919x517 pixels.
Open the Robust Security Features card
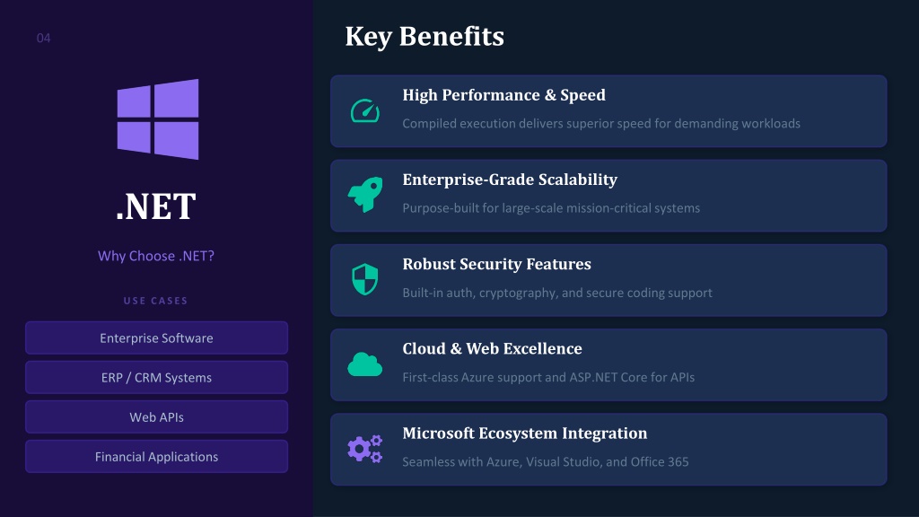pos(608,280)
